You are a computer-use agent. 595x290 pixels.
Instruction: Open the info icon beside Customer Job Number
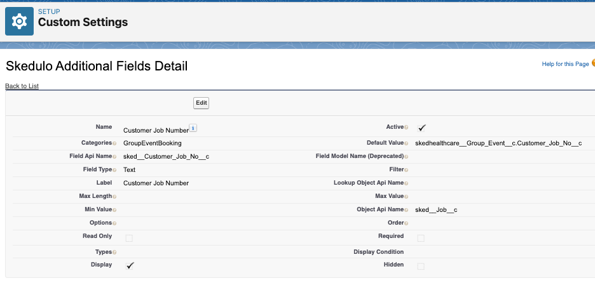(x=193, y=128)
